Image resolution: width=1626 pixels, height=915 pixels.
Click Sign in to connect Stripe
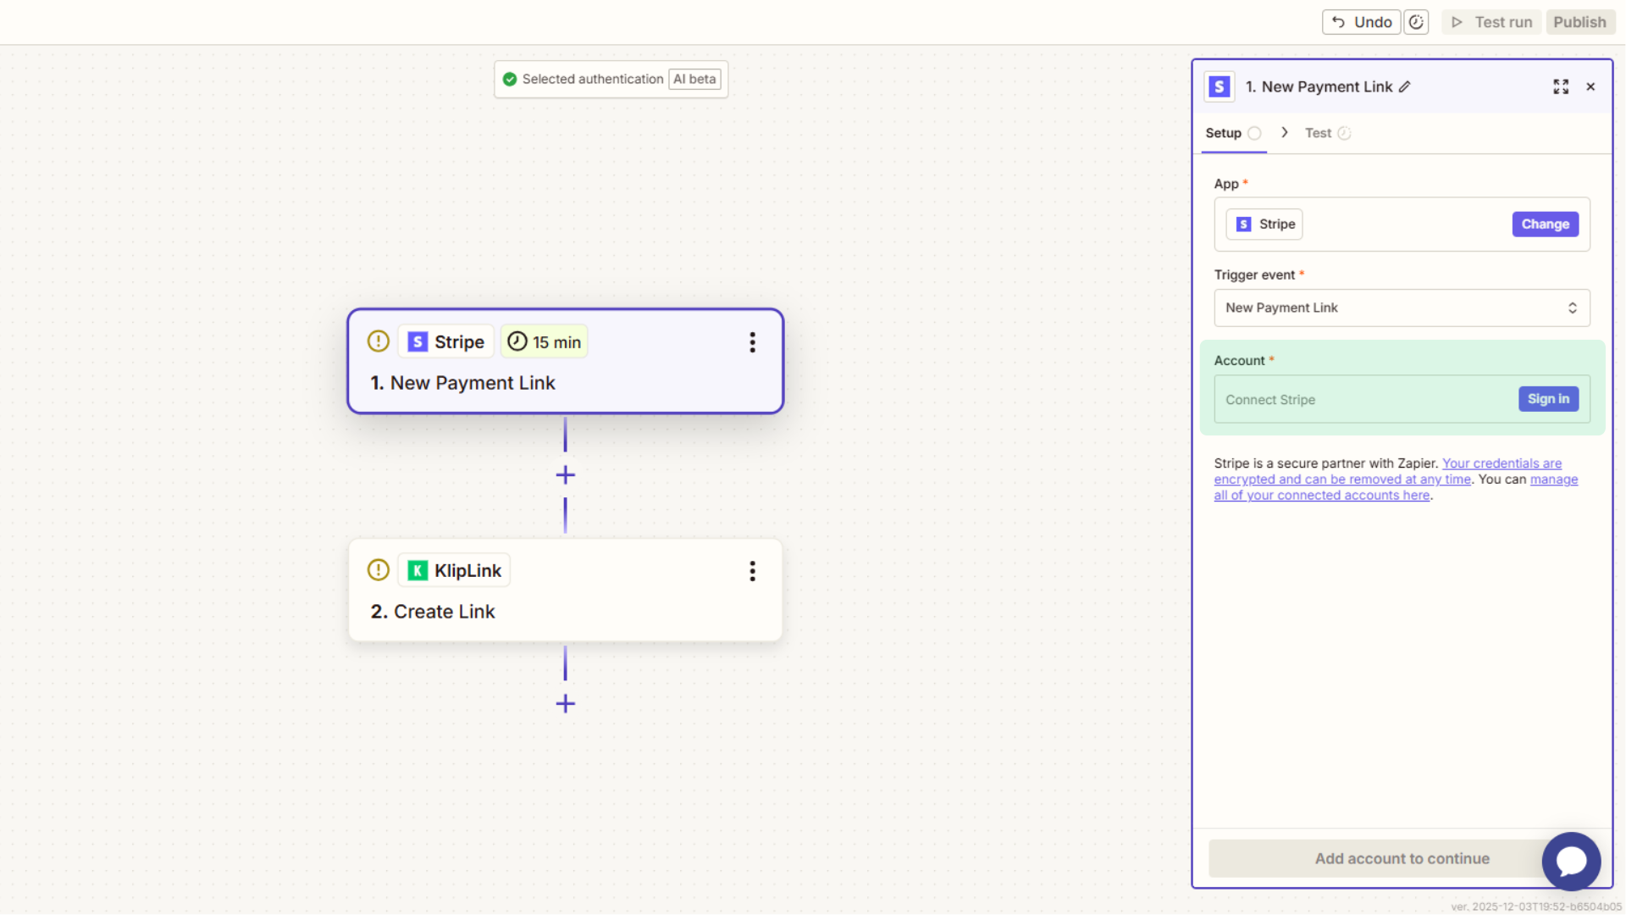(1548, 398)
